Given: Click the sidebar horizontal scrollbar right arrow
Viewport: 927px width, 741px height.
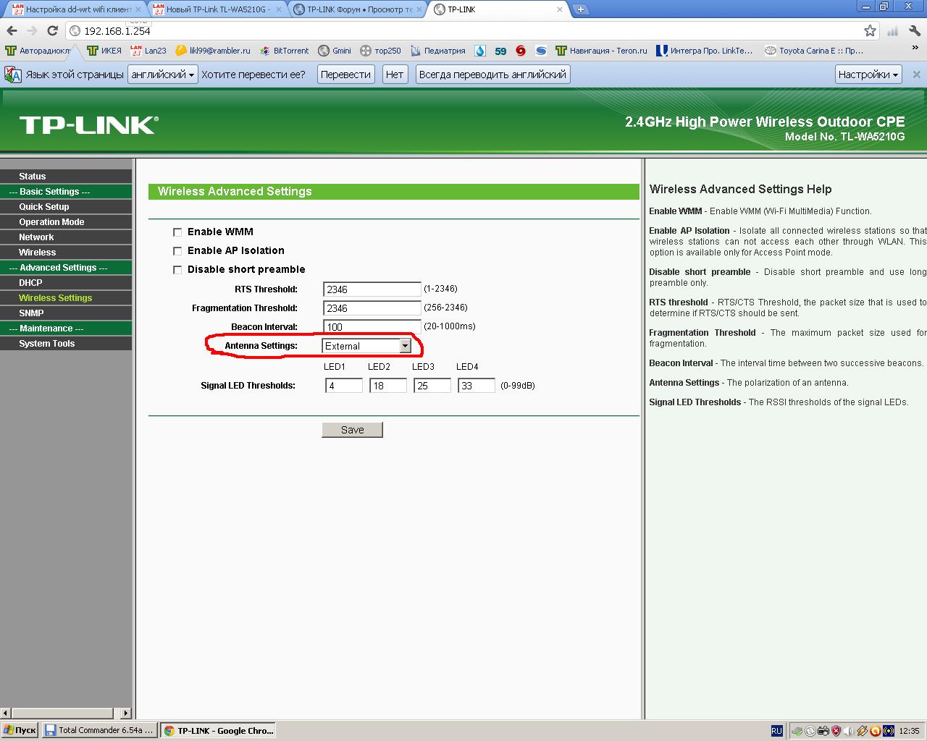Looking at the screenshot, I should 126,713.
